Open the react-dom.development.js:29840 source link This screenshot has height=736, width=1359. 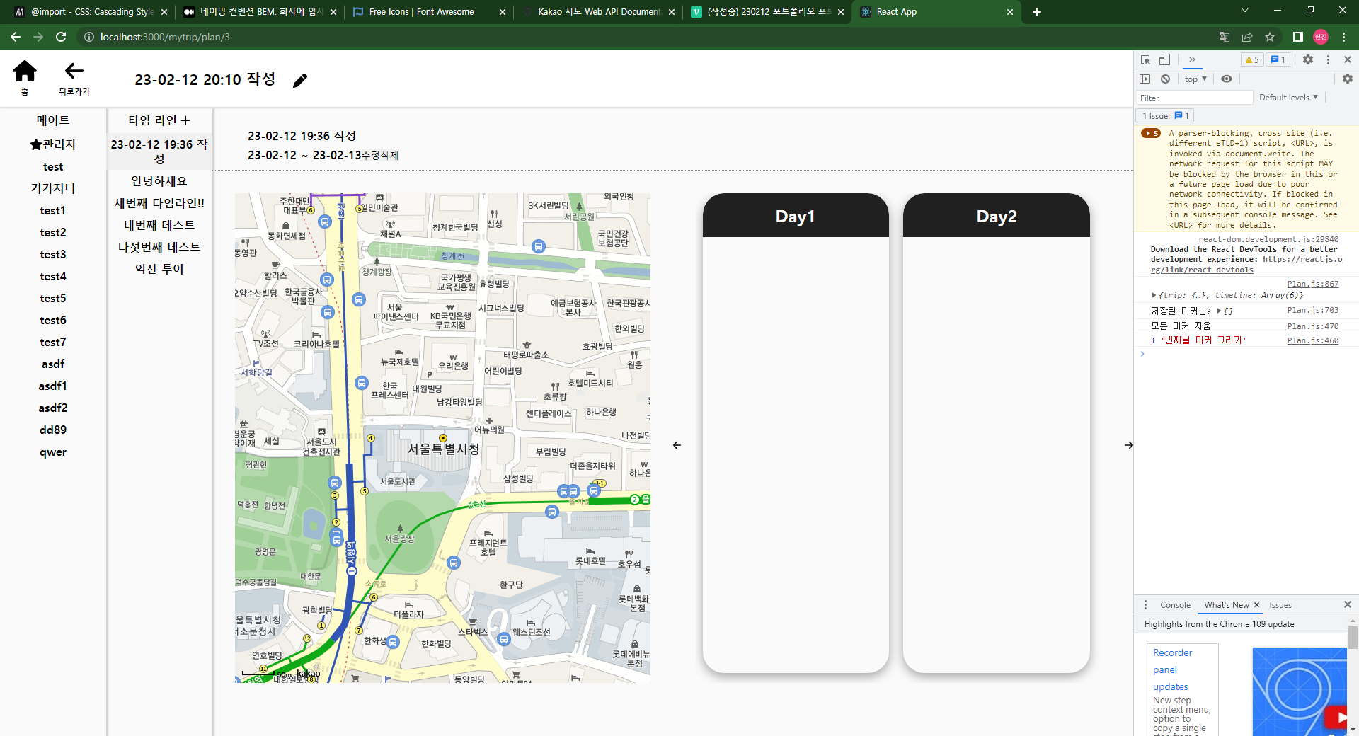tap(1268, 239)
